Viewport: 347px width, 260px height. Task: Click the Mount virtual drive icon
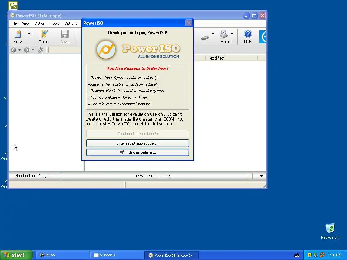coord(224,34)
